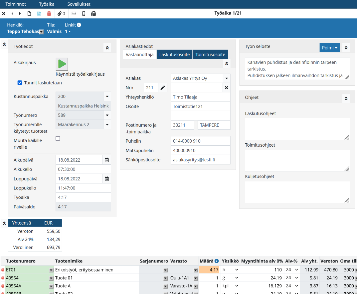Open calendar picker for Alkupäivä

tap(107, 160)
